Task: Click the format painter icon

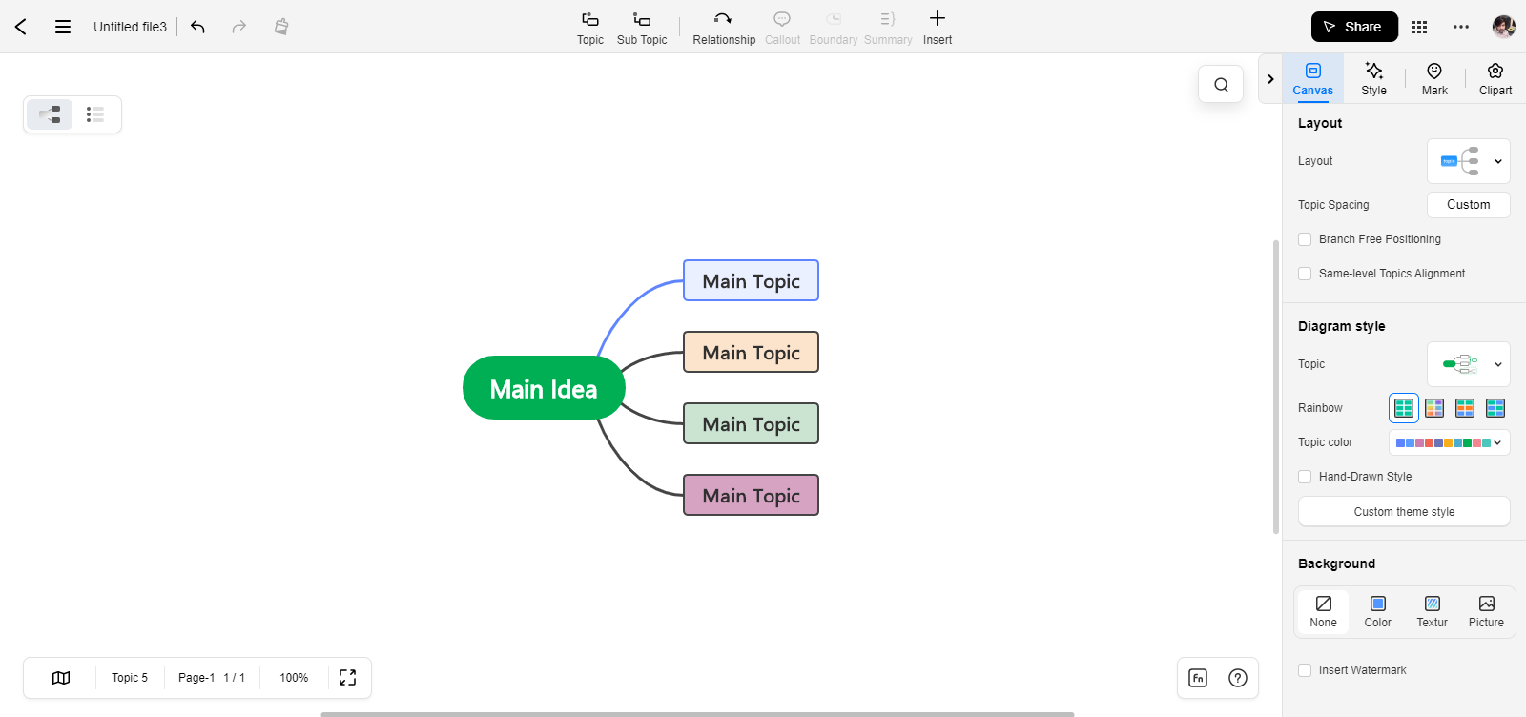Action: [281, 27]
